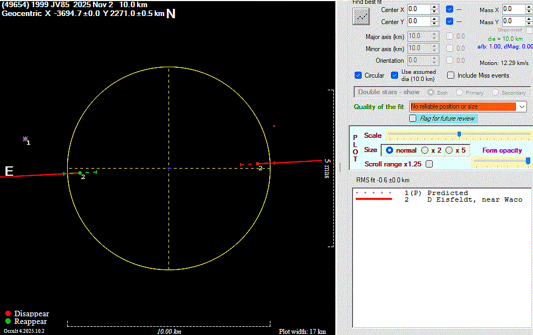
Task: Uncheck the checkbox beside Center X
Action: click(450, 9)
